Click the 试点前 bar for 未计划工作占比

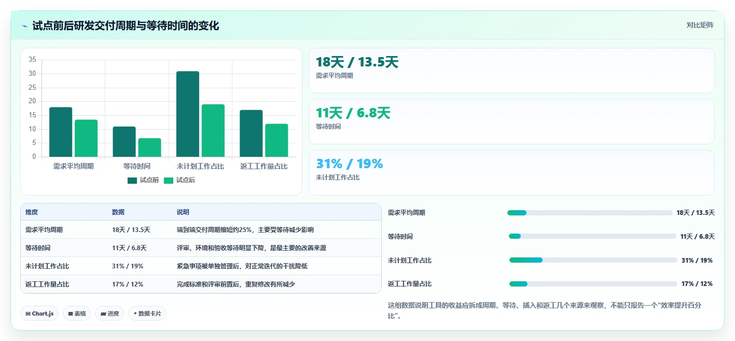point(188,114)
